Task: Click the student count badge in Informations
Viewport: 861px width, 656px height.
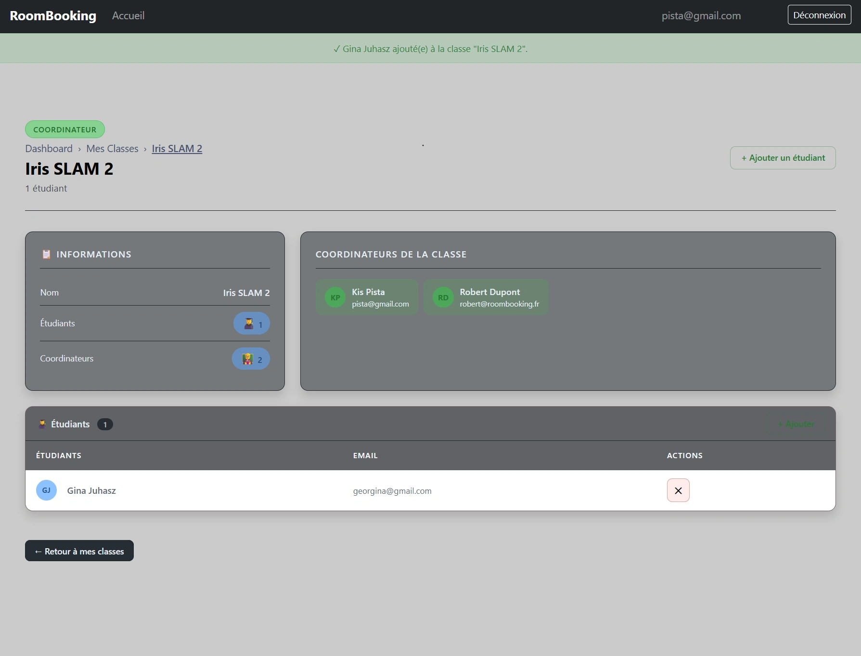Action: pos(251,323)
